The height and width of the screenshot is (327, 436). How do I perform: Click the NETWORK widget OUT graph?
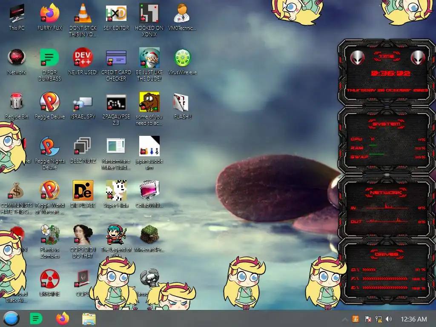tap(387, 221)
